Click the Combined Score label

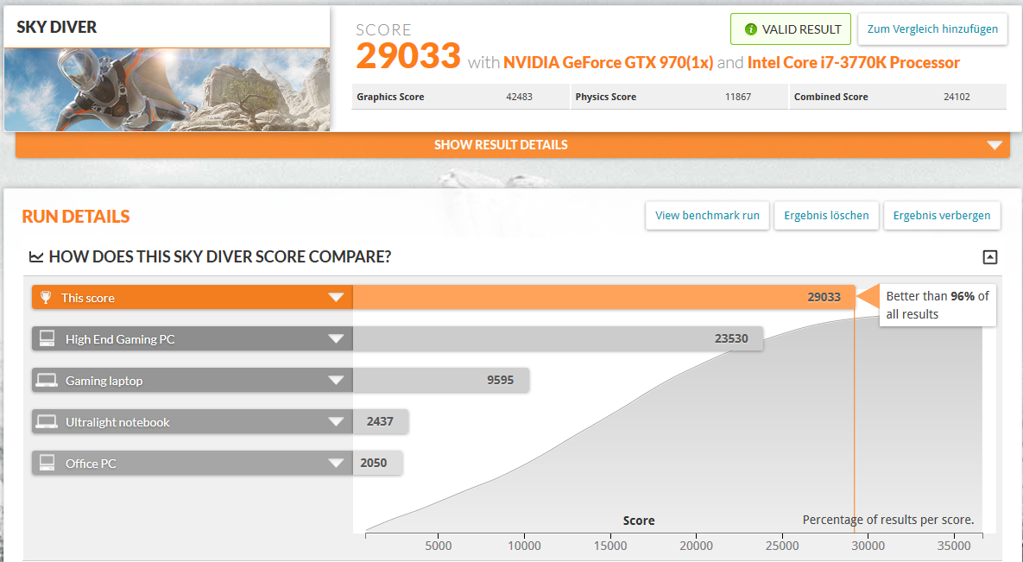[x=830, y=97]
